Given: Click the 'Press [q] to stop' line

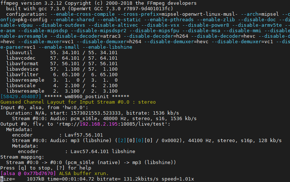Looking at the screenshot, I should [46, 168].
